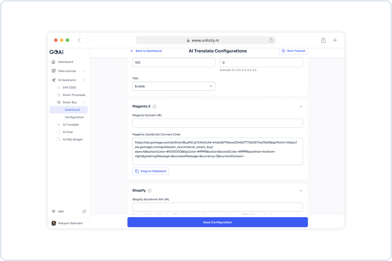This screenshot has height=261, width=392.
Task: Click the back arrow next to Back to Dashboard
Action: coord(132,51)
